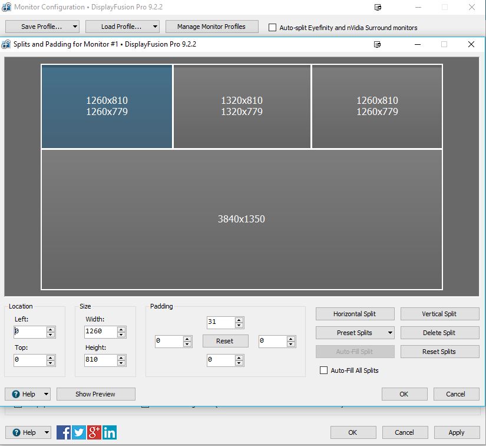Click the Show Preview button
Screen dimensions: 486x446
coord(96,394)
